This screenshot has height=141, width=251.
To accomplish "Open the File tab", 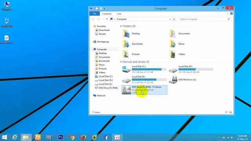I will (95, 14).
